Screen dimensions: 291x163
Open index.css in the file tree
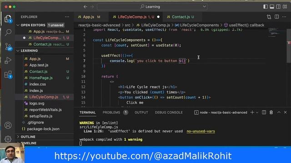(x=45, y=84)
